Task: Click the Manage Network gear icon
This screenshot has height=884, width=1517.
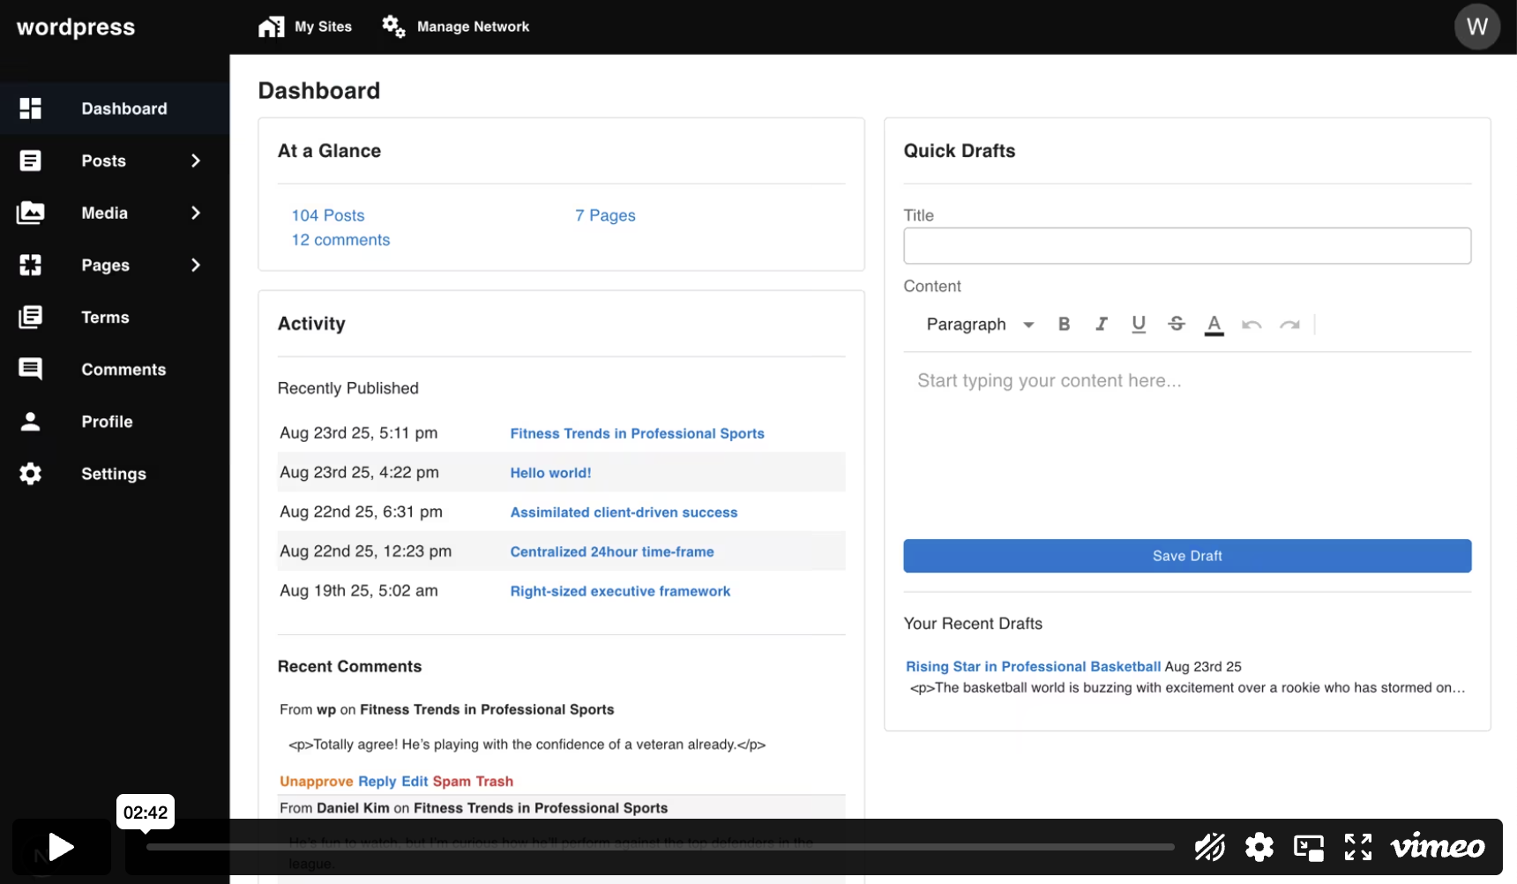Action: point(393,26)
